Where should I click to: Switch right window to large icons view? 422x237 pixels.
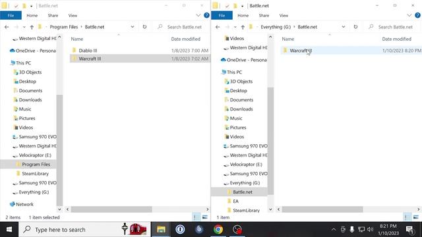(416, 217)
